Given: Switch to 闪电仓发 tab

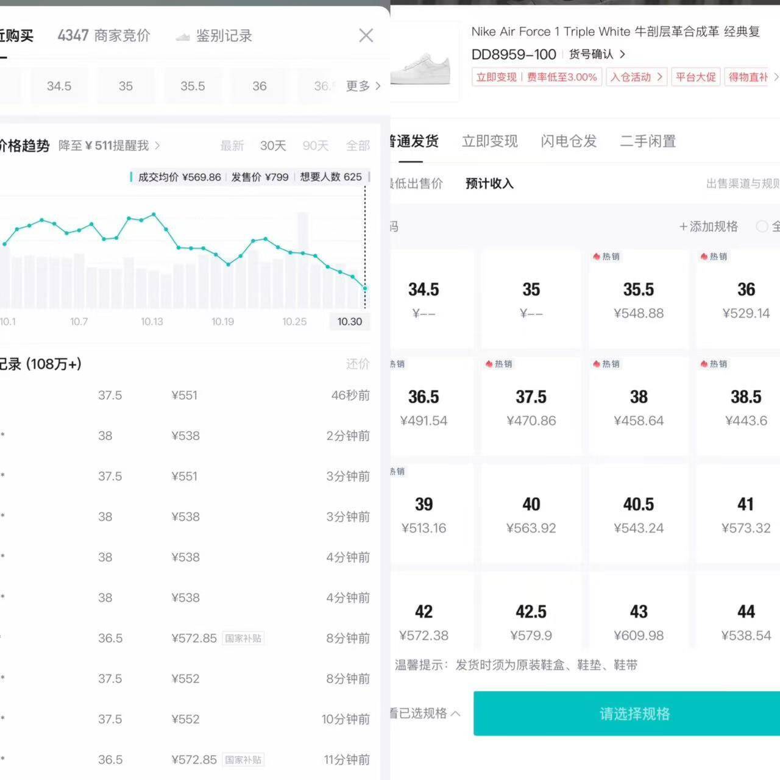Looking at the screenshot, I should 569,141.
